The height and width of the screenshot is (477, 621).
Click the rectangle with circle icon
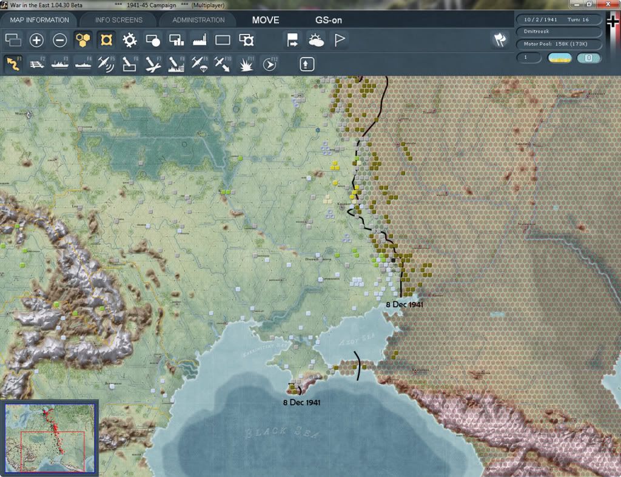point(153,40)
